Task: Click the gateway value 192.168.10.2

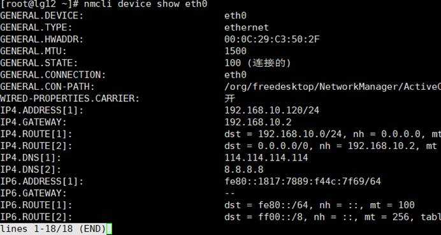Action: pyautogui.click(x=257, y=122)
